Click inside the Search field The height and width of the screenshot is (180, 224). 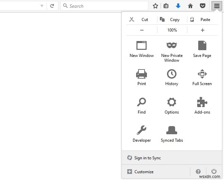tap(104, 6)
